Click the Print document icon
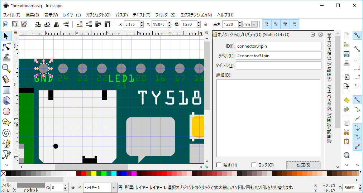Screen dimensions: 363x193 point(346,64)
